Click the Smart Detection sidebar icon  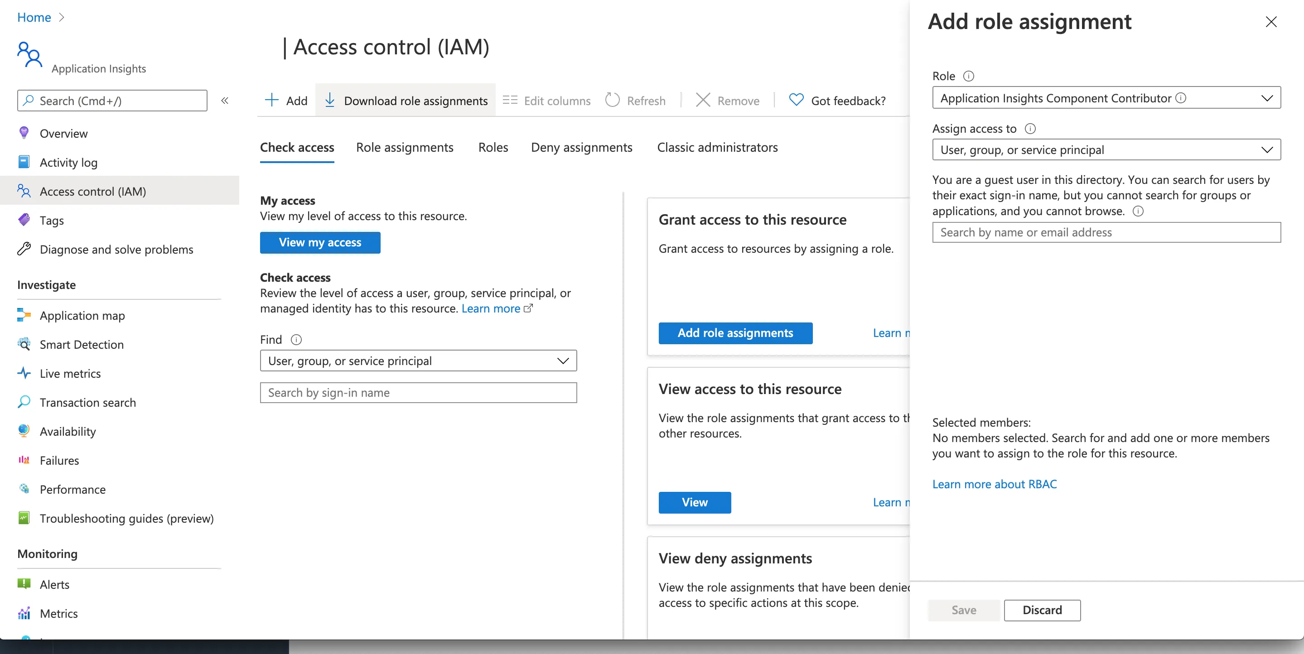point(24,344)
